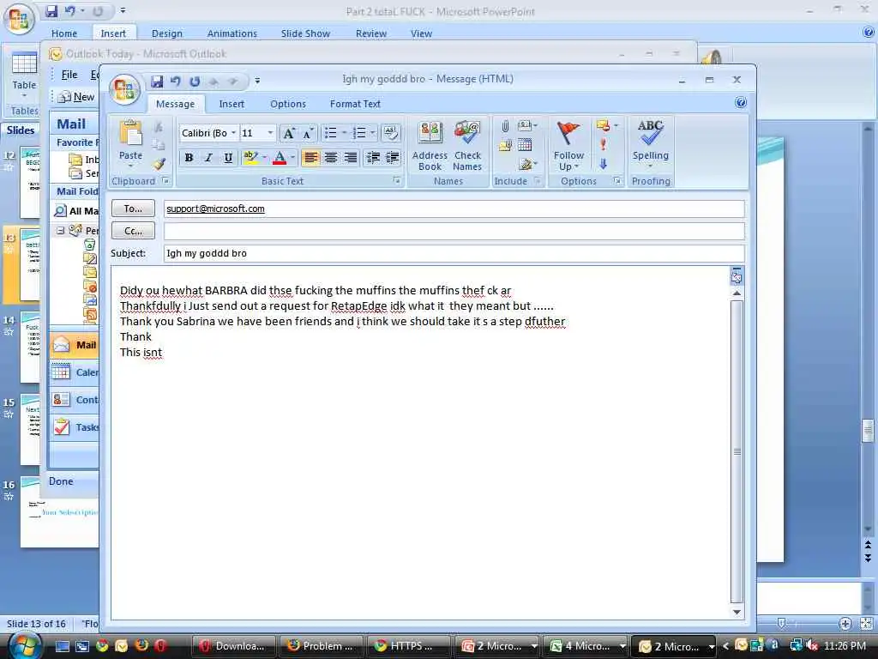Select slide 14 thumbnail in PowerPoint
This screenshot has height=659, width=878.
click(x=30, y=348)
